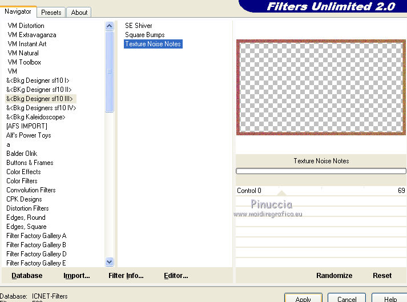Select the Convolution Filters category
This screenshot has height=302, width=407.
[31, 190]
